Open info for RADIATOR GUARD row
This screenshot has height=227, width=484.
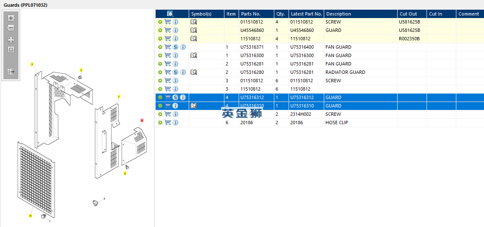(x=183, y=72)
